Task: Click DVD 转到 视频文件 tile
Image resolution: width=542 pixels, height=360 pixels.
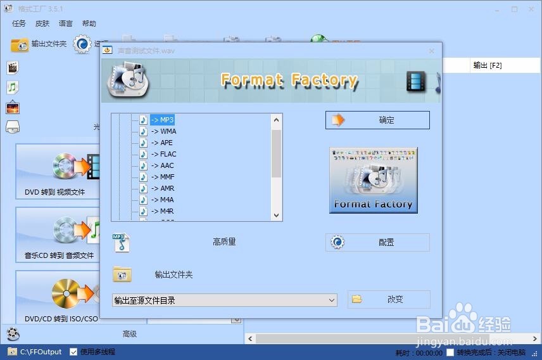Action: click(x=58, y=172)
